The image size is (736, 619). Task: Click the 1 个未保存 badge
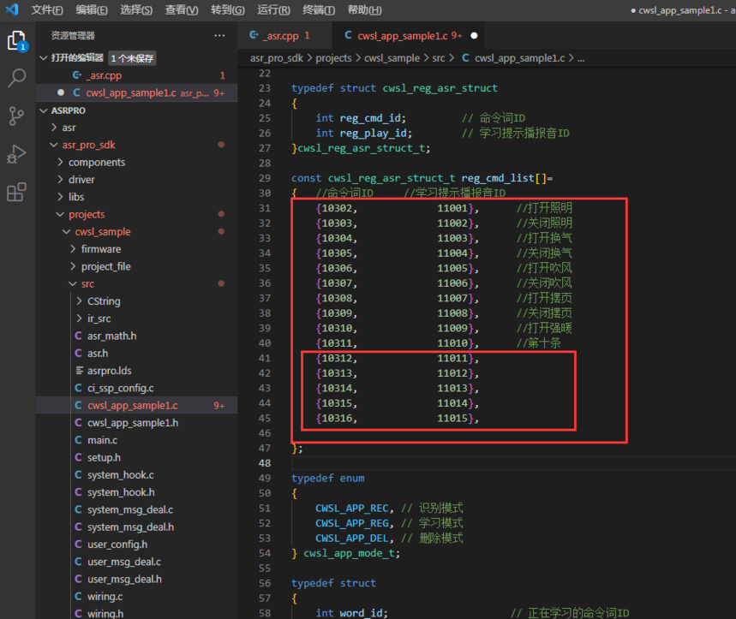click(x=132, y=58)
